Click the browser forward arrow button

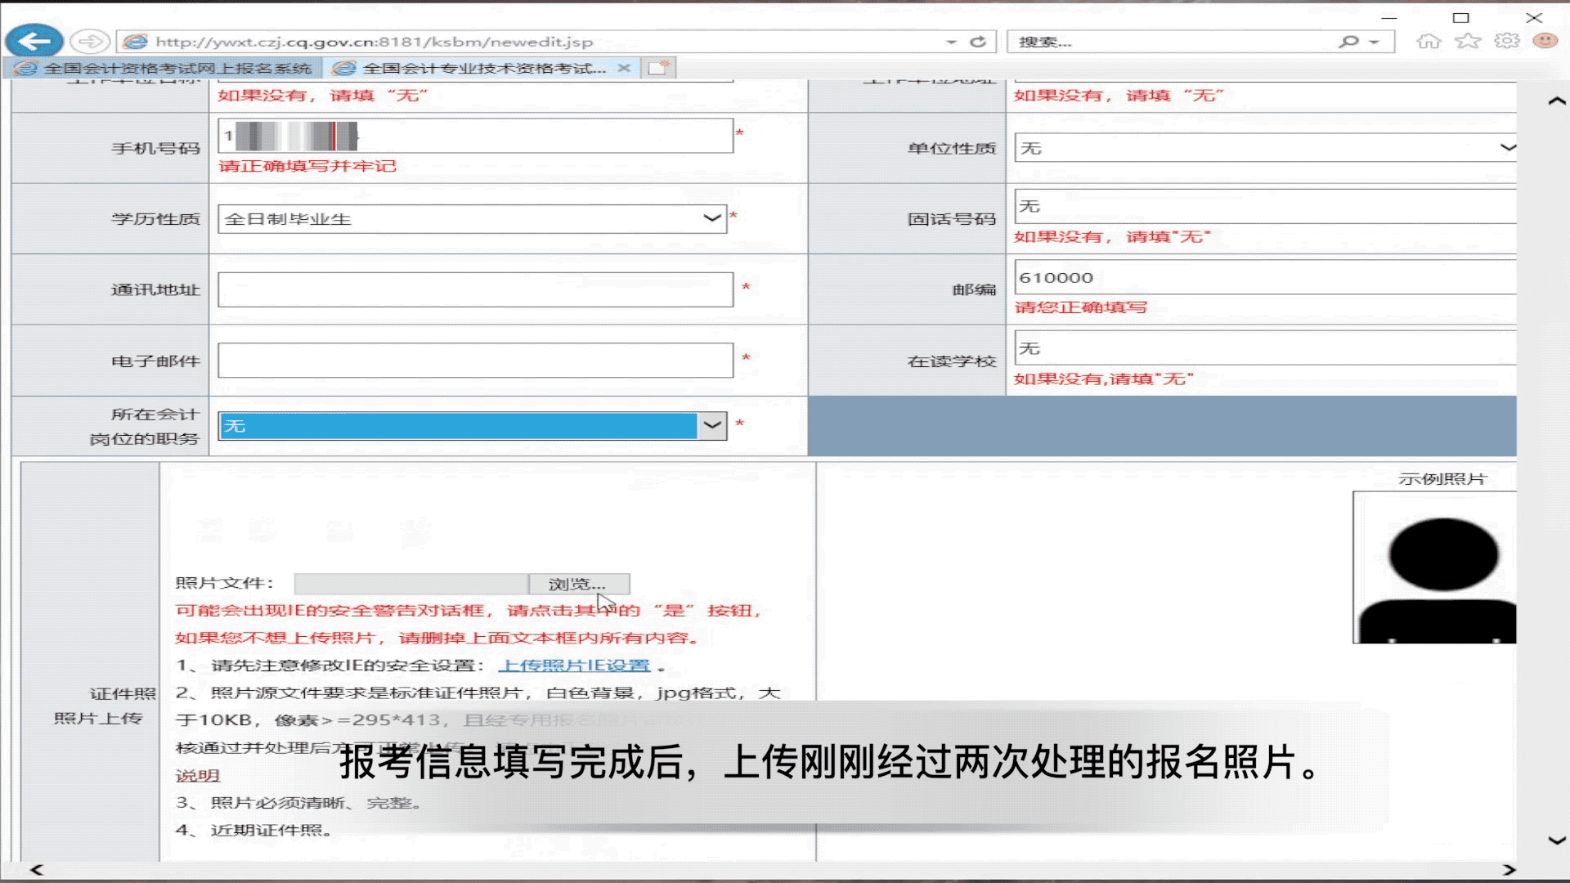coord(89,41)
